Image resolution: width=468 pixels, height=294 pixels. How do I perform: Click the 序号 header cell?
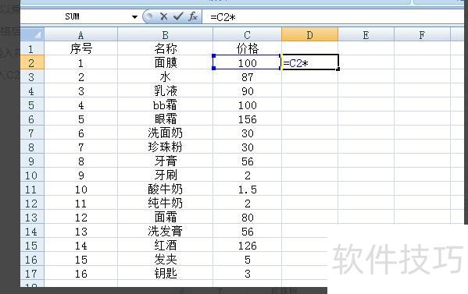click(x=81, y=48)
